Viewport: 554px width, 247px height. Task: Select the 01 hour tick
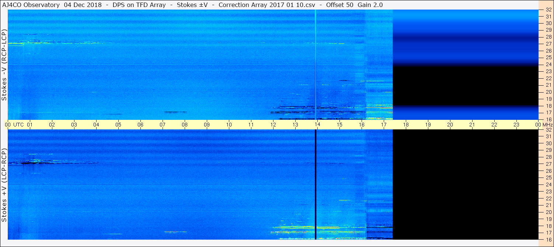click(x=30, y=125)
